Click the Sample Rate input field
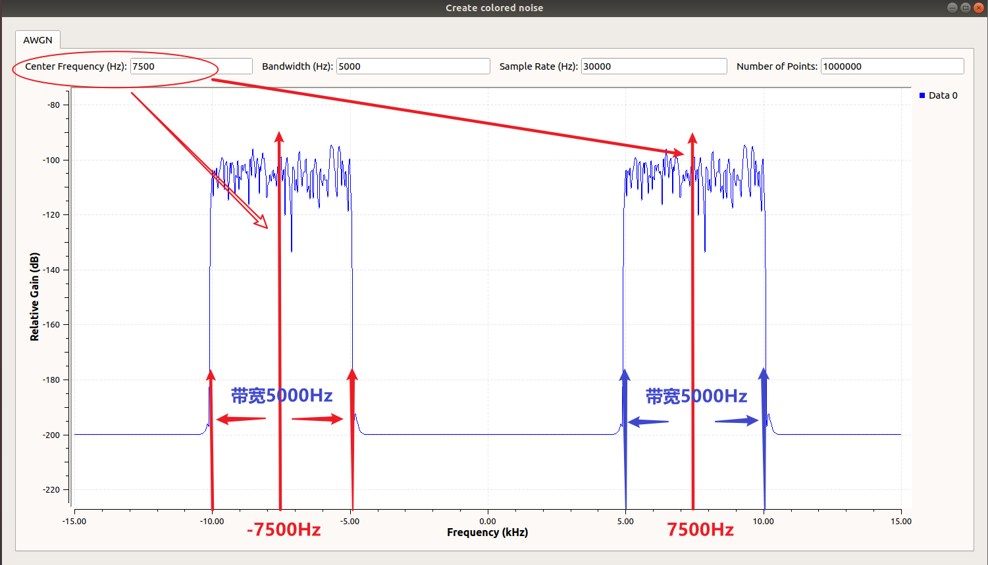Image resolution: width=988 pixels, height=565 pixels. [x=654, y=66]
